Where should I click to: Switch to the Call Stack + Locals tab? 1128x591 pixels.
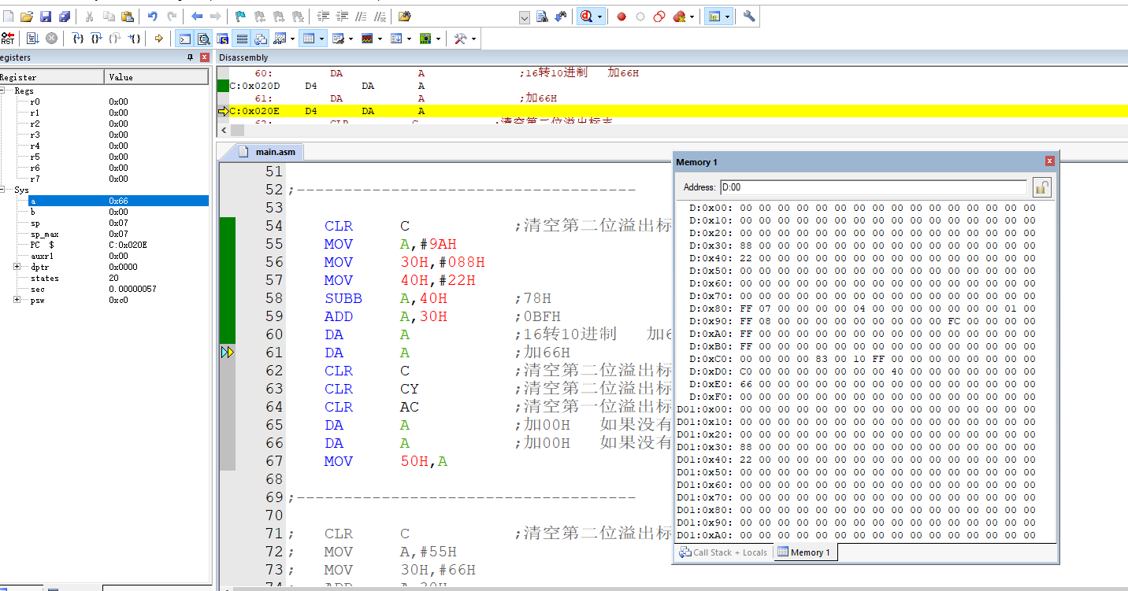point(723,552)
